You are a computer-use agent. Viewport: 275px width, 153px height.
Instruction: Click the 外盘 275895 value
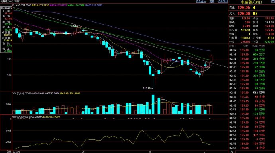(246, 42)
